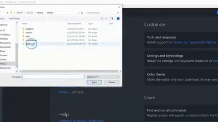This screenshot has width=218, height=122.
Task: Select htdocs in the address breadcrumb
Action: (x=50, y=13)
